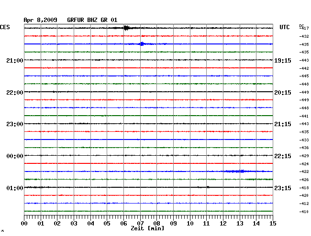The image size is (311, 236).
Task: Click the DC offset value "-412"
Action: click(304, 204)
